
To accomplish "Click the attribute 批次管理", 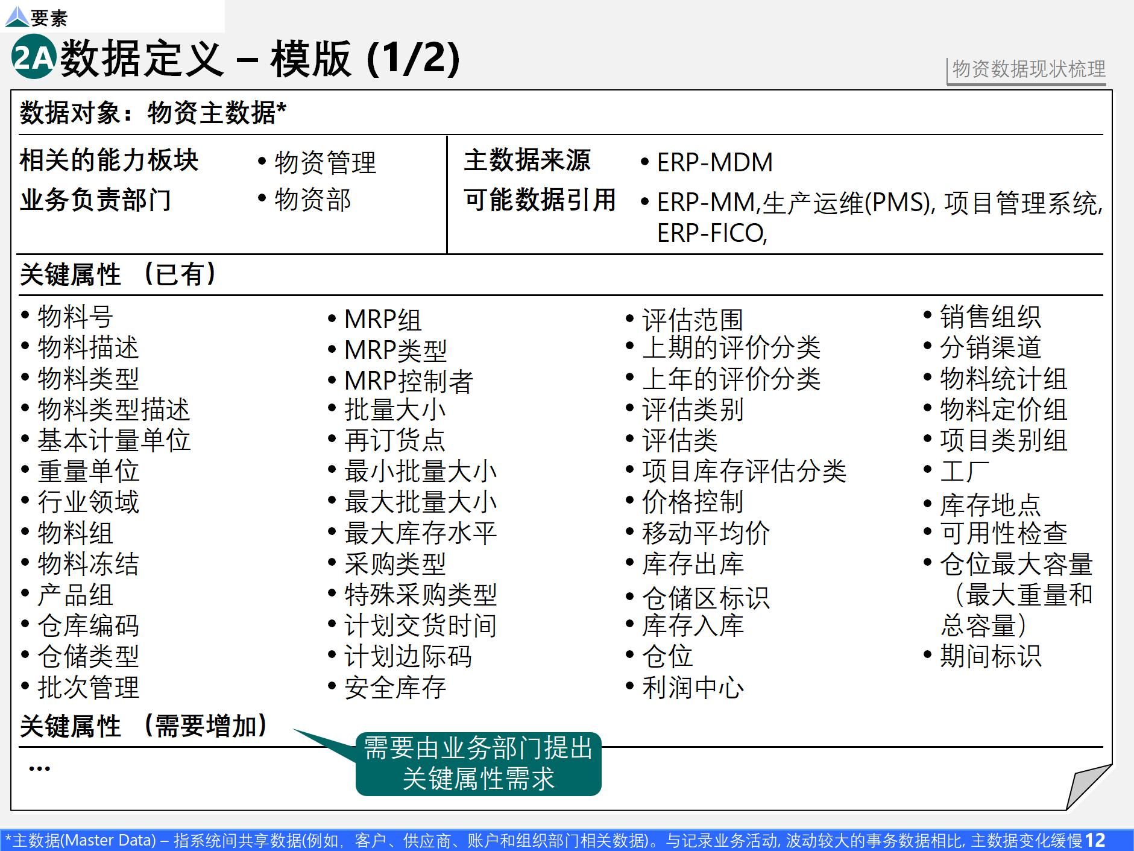I will click(88, 688).
